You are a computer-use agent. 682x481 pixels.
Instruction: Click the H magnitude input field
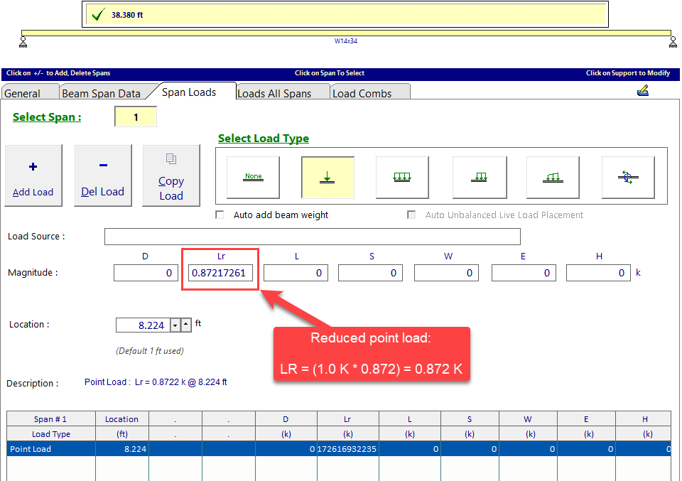[x=598, y=273]
